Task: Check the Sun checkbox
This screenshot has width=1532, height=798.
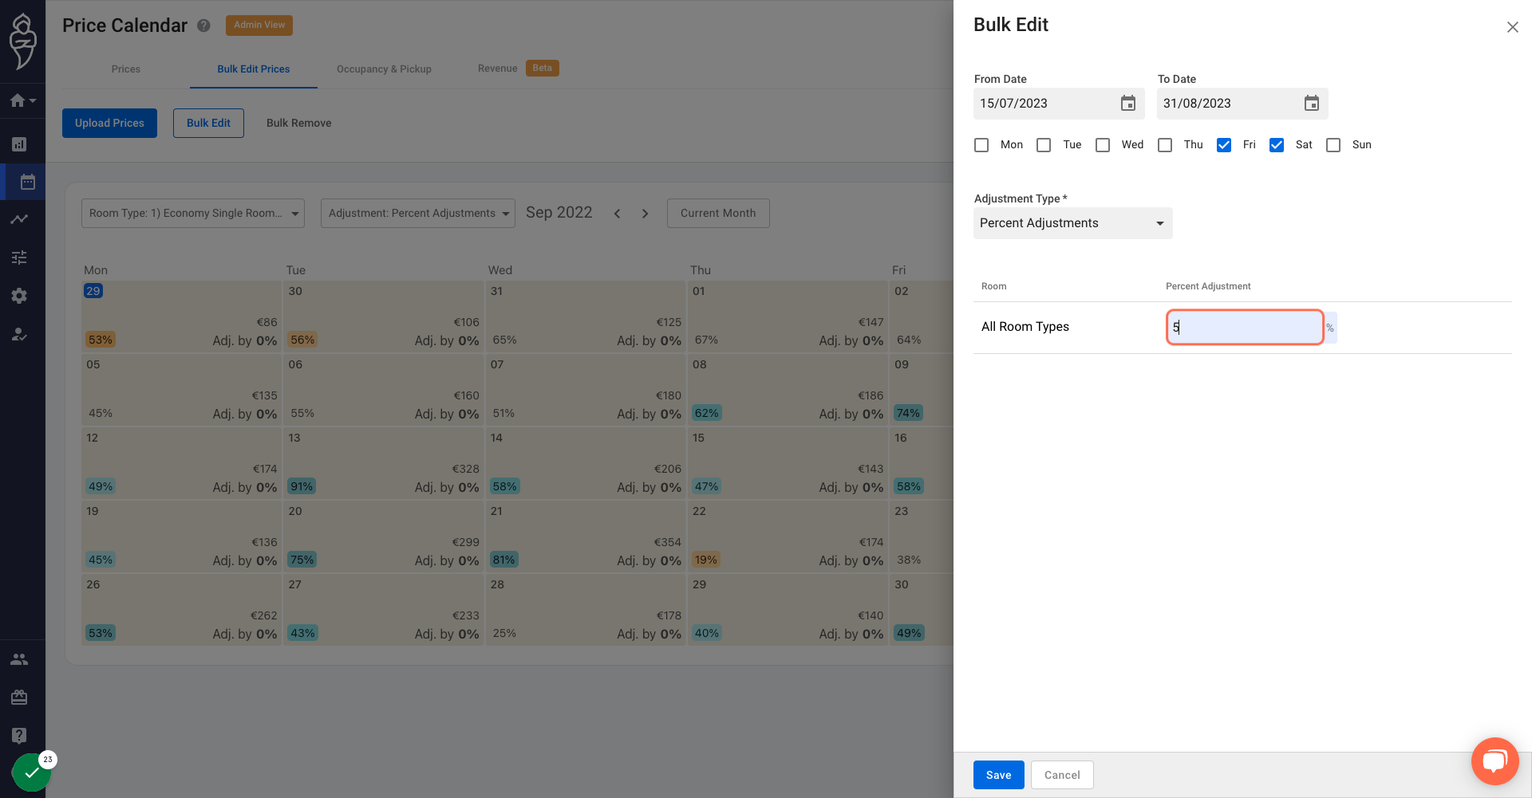Action: click(1333, 145)
